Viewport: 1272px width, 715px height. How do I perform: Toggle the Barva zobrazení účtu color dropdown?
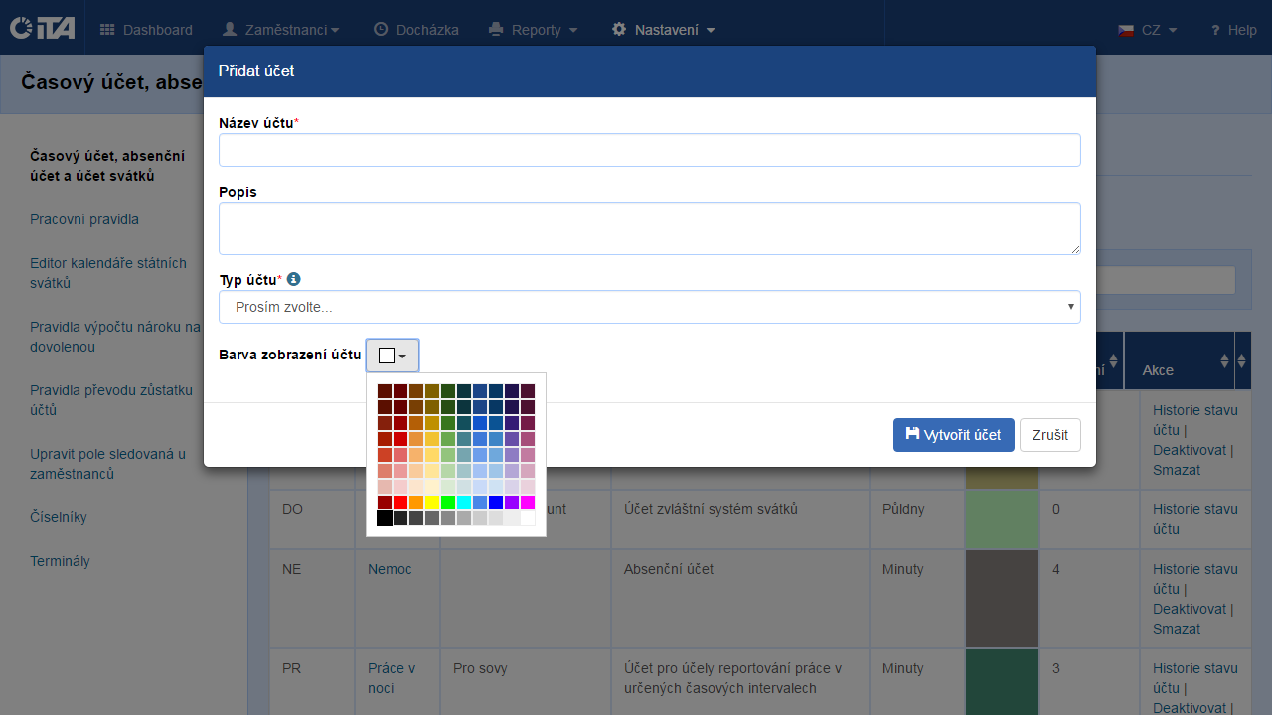tap(393, 356)
